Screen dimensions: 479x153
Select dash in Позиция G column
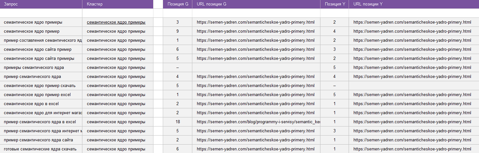point(177,68)
